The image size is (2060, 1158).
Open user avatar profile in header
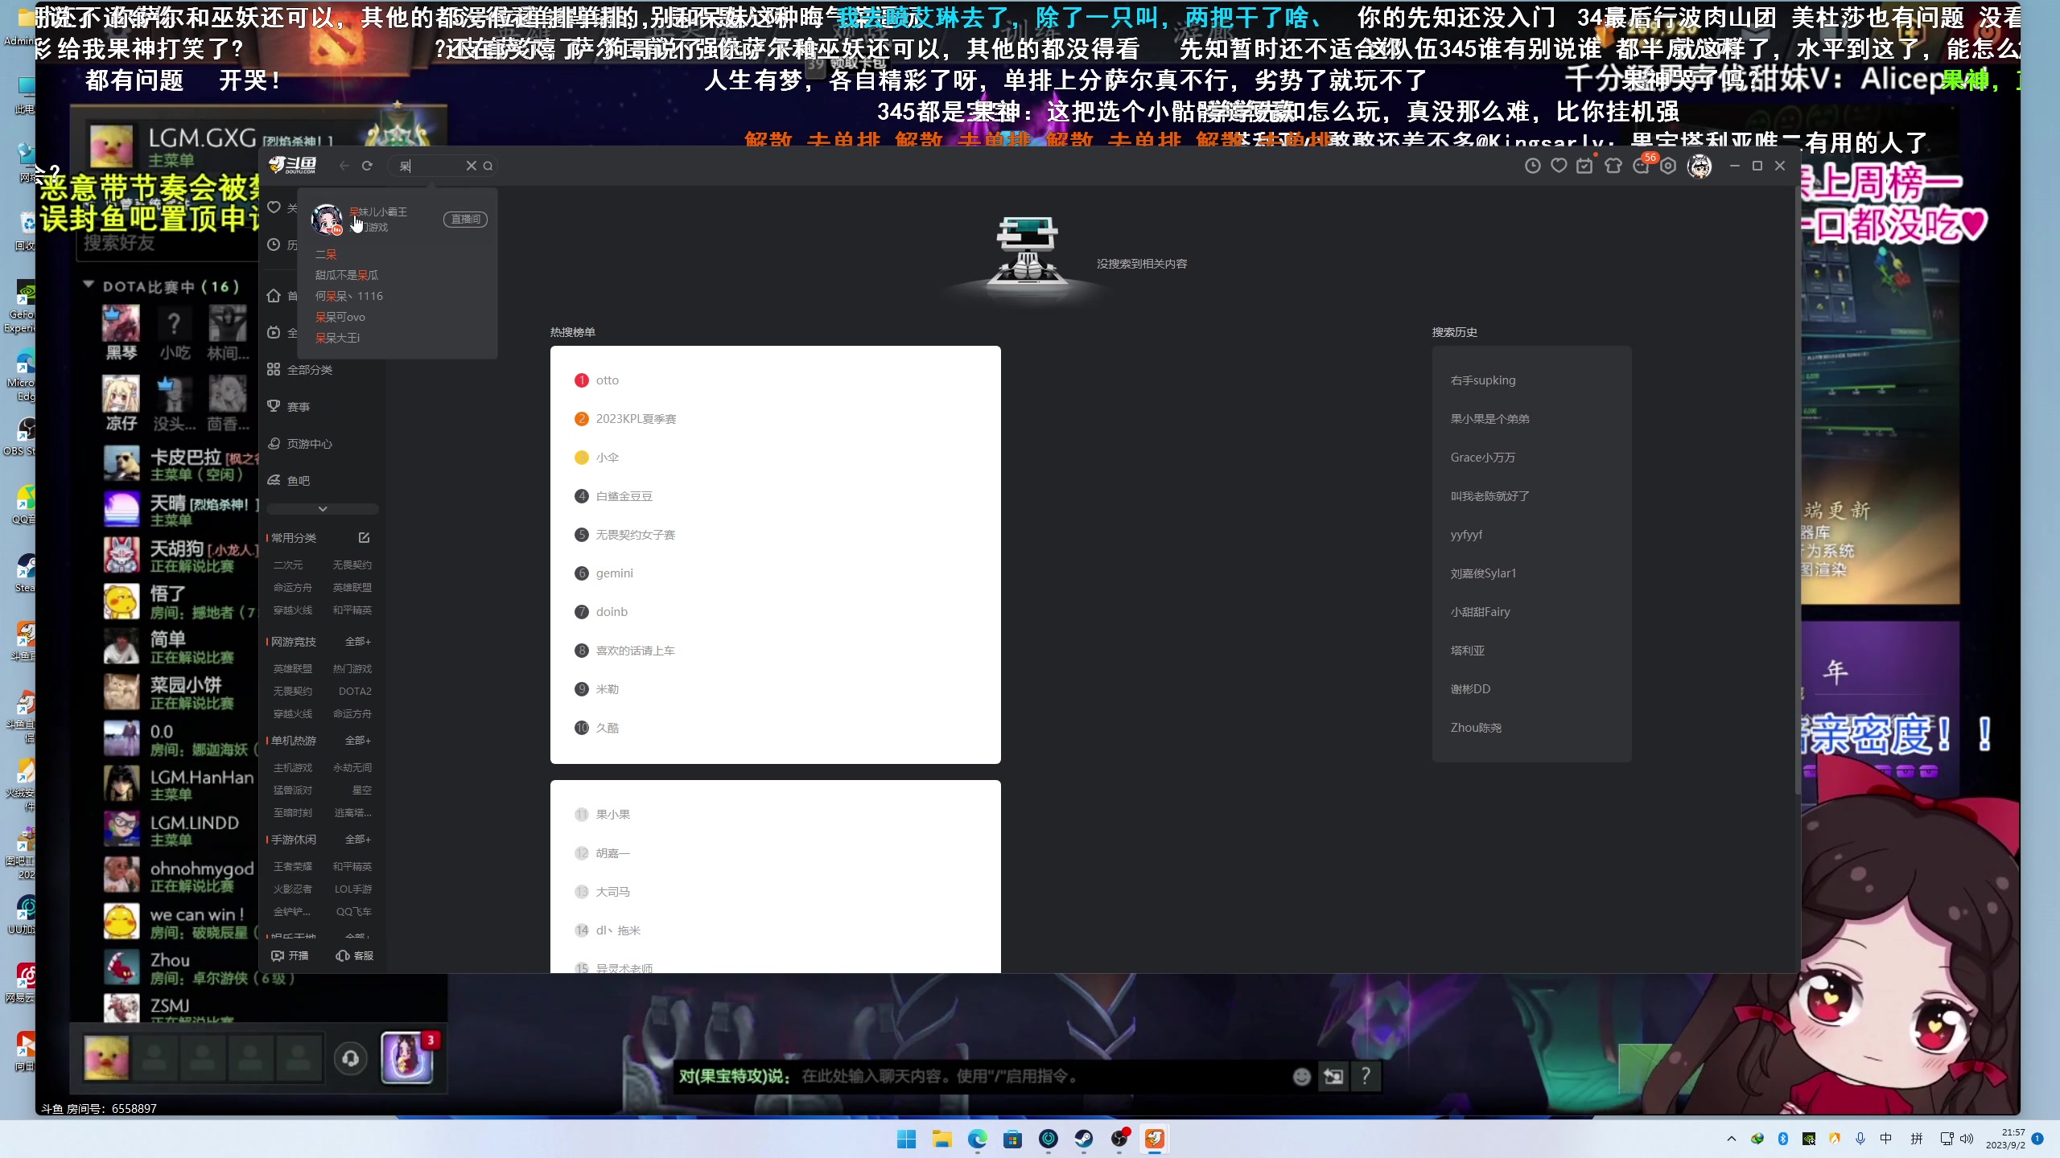[x=1699, y=166]
